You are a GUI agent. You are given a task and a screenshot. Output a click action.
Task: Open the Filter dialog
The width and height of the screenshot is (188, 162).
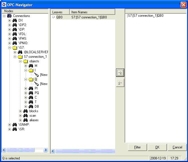pos(137,147)
